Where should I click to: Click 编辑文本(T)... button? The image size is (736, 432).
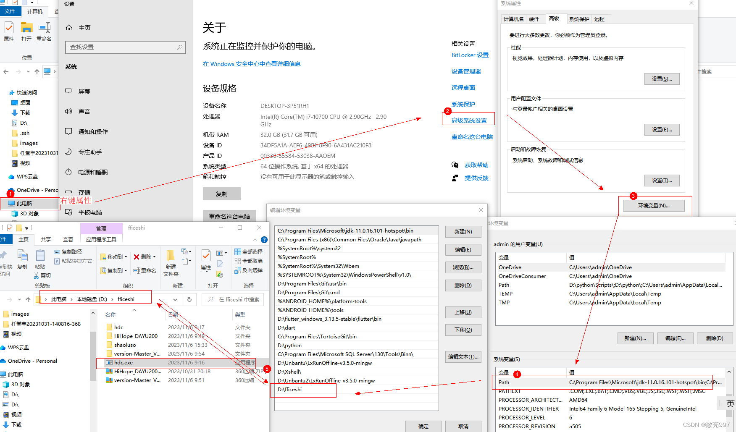click(x=463, y=357)
